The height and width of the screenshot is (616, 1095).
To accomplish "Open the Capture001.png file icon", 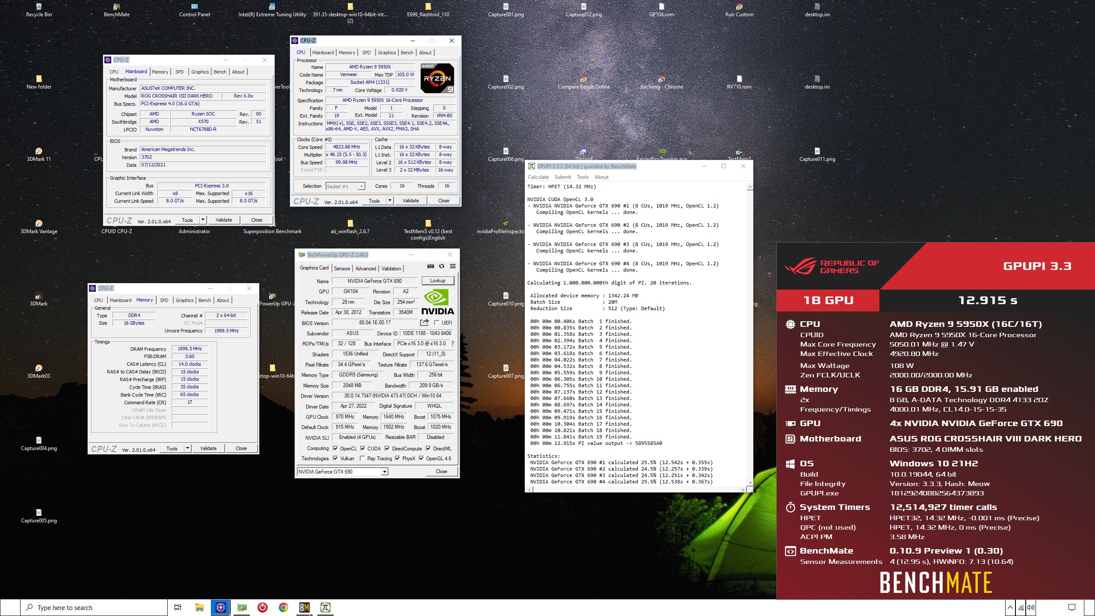I will tap(506, 10).
